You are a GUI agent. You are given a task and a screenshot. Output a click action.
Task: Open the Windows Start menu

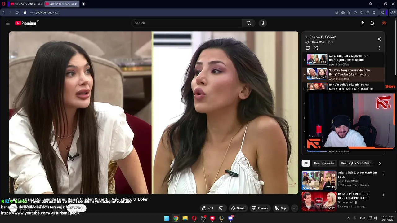(167, 218)
